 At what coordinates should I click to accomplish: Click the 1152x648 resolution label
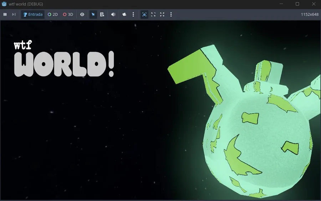point(310,15)
